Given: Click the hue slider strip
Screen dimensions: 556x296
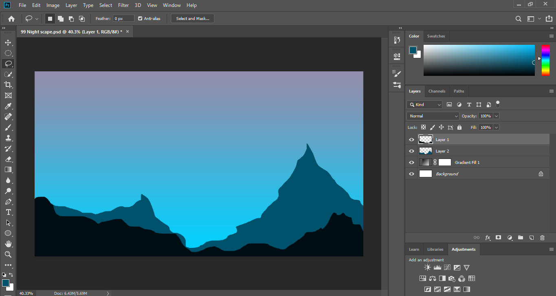Looking at the screenshot, I should pyautogui.click(x=545, y=60).
